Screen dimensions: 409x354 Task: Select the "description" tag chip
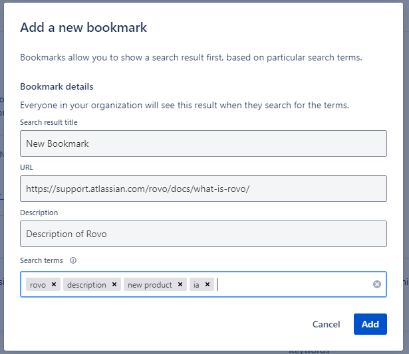click(x=86, y=284)
